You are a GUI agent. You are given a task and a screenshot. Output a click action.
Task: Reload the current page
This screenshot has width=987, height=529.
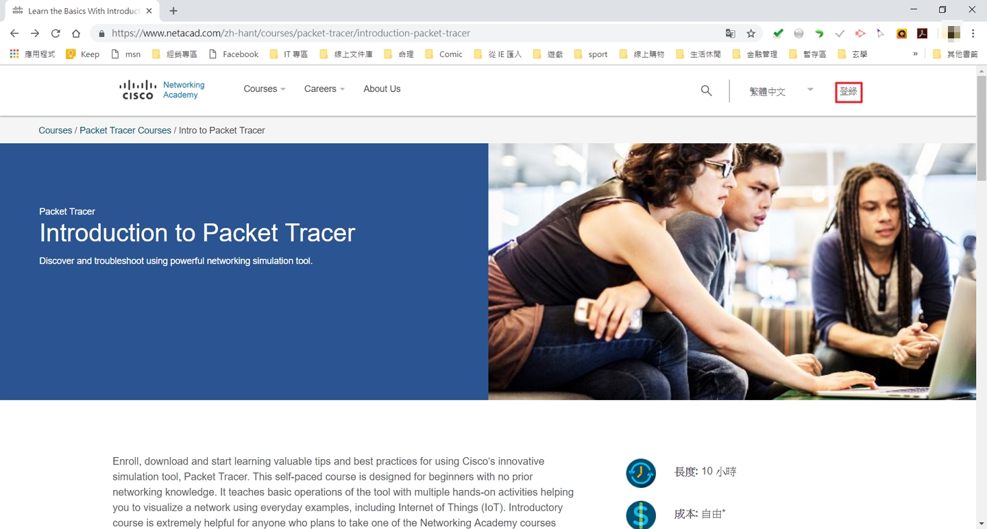(x=56, y=33)
